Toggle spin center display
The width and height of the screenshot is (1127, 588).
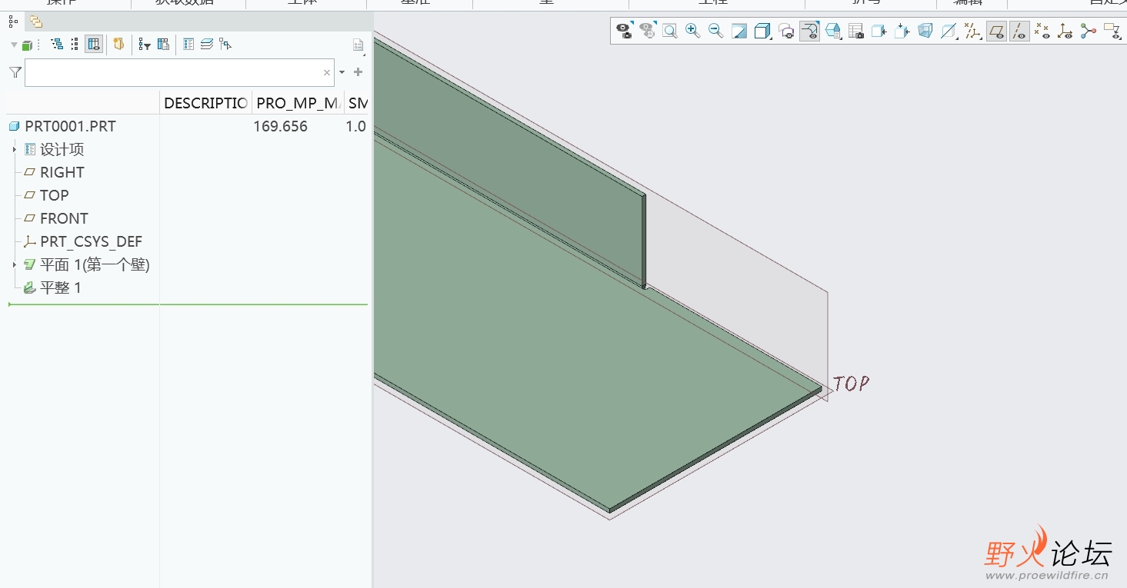point(1089,31)
